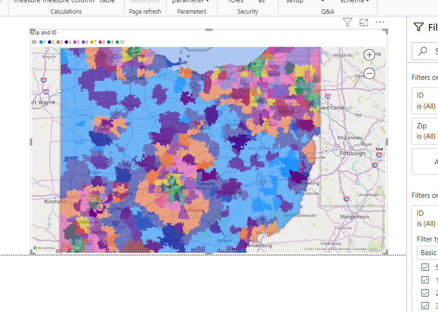Click the Chillicothe label on the map
Screen dimensions: 438x312
tap(172, 240)
